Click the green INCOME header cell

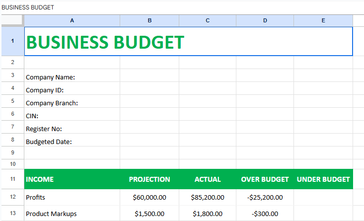point(72,179)
